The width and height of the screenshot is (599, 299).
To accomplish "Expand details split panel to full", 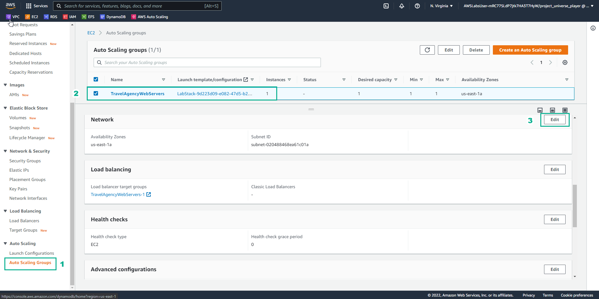I will (565, 110).
